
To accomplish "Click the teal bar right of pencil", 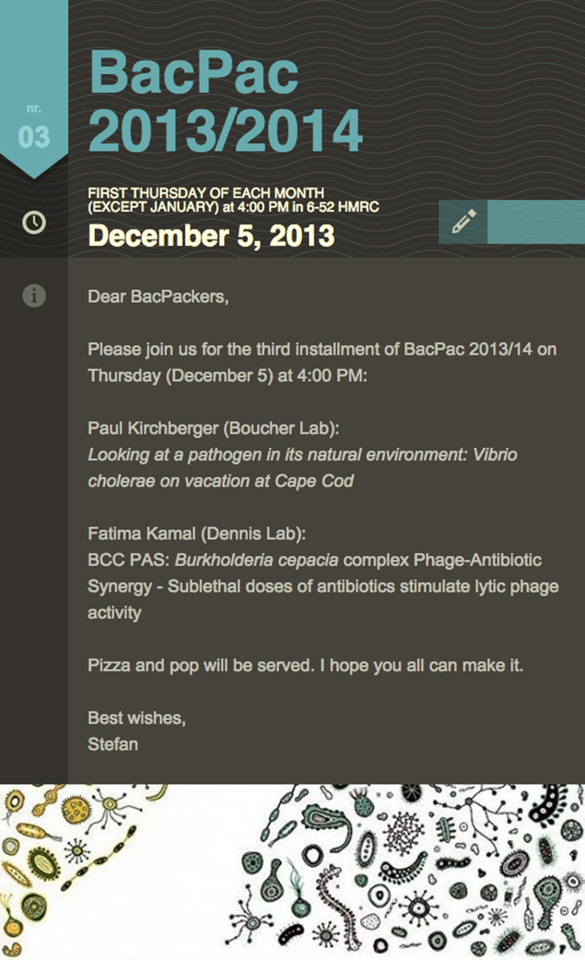I will 536,222.
